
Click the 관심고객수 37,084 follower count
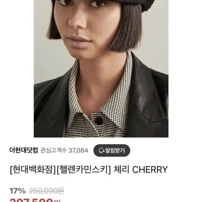click(64, 150)
